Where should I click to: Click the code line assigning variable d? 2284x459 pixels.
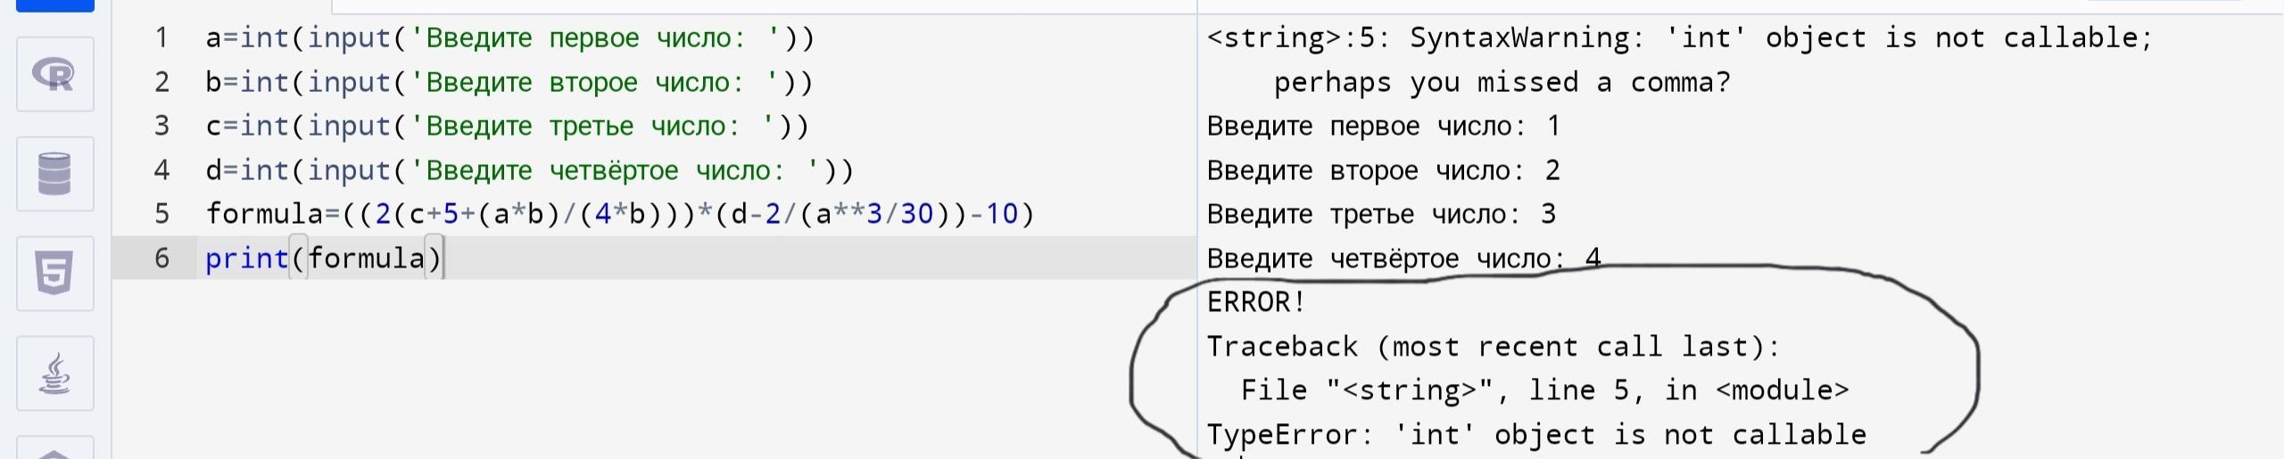tap(530, 170)
